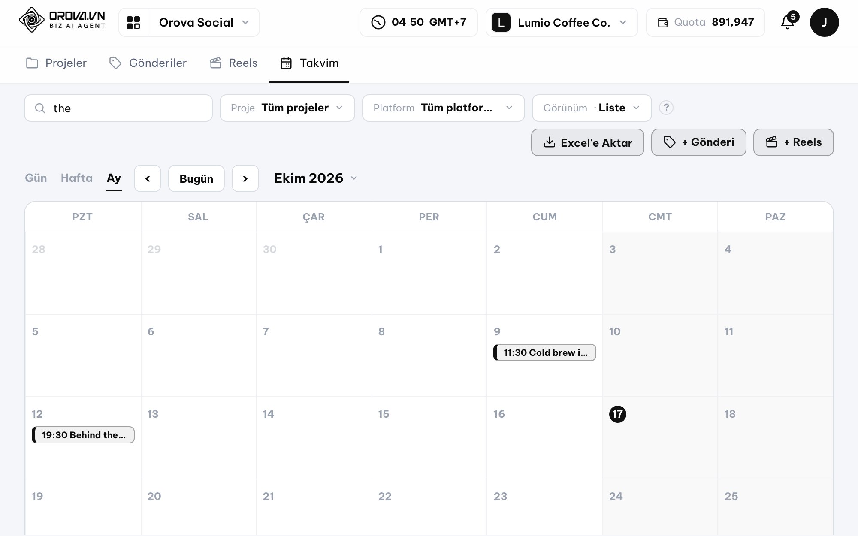Click the Bugün button
Viewport: 858px width, 536px height.
coord(196,178)
